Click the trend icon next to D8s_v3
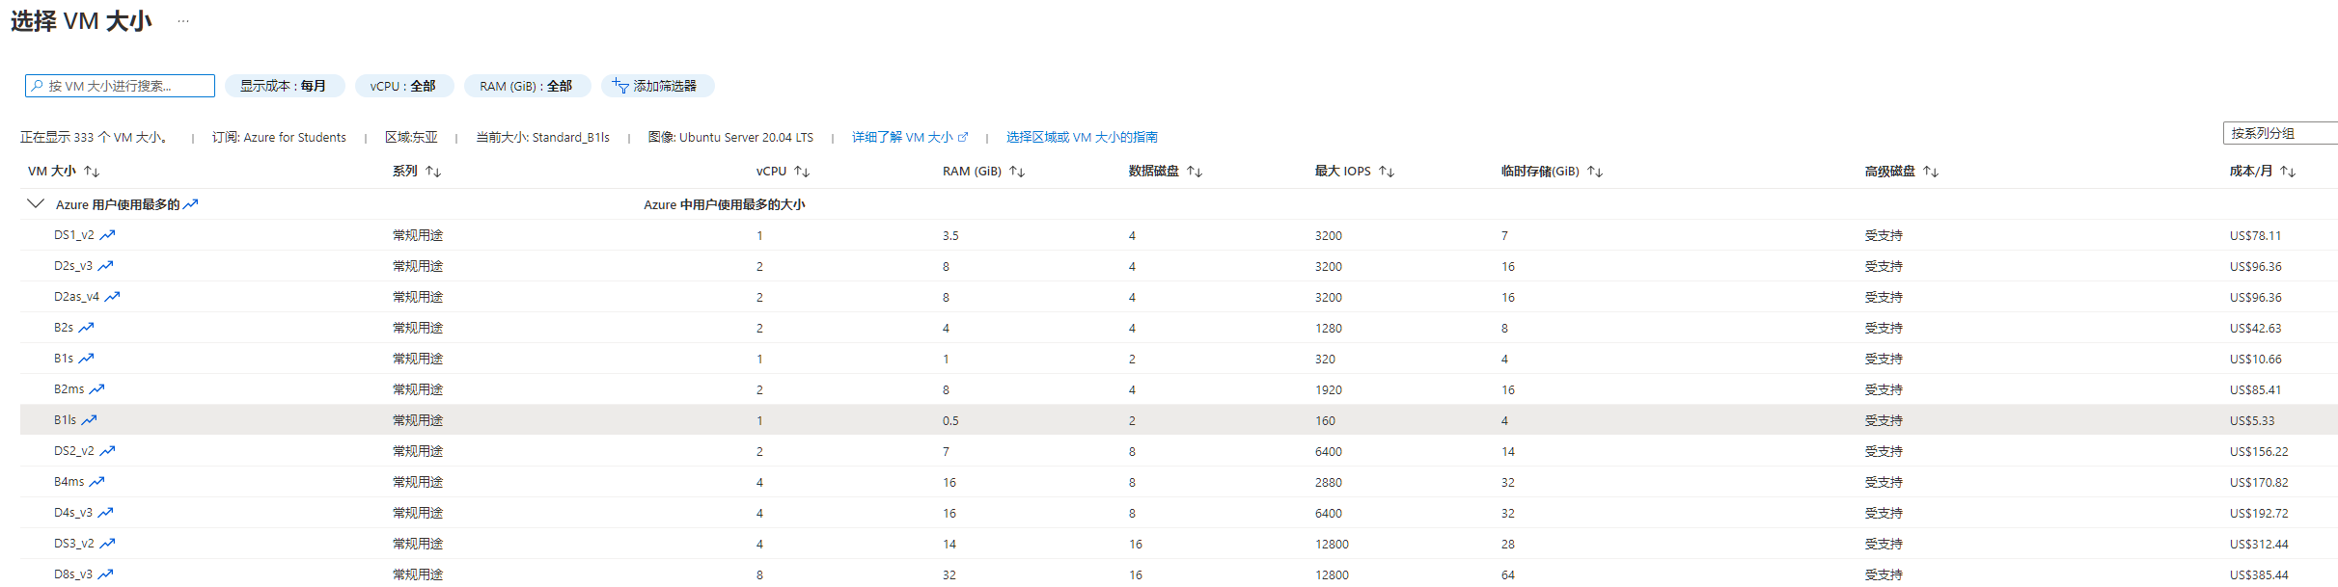 coord(105,574)
